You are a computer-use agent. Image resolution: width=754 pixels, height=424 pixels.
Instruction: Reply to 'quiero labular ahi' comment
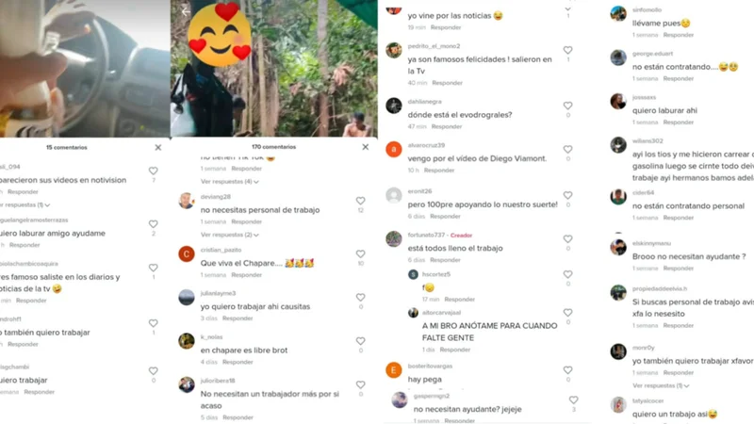[x=678, y=122]
